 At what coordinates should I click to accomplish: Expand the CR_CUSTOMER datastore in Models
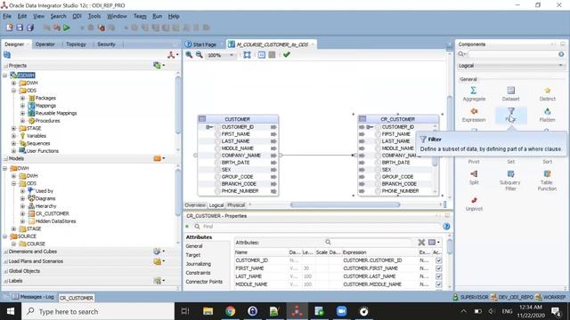22,213
